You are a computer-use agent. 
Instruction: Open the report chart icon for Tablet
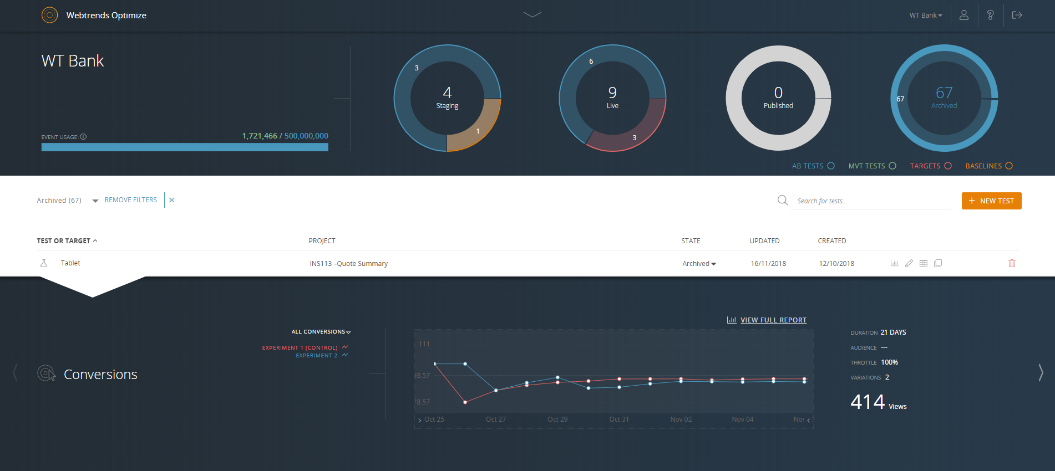coord(894,263)
